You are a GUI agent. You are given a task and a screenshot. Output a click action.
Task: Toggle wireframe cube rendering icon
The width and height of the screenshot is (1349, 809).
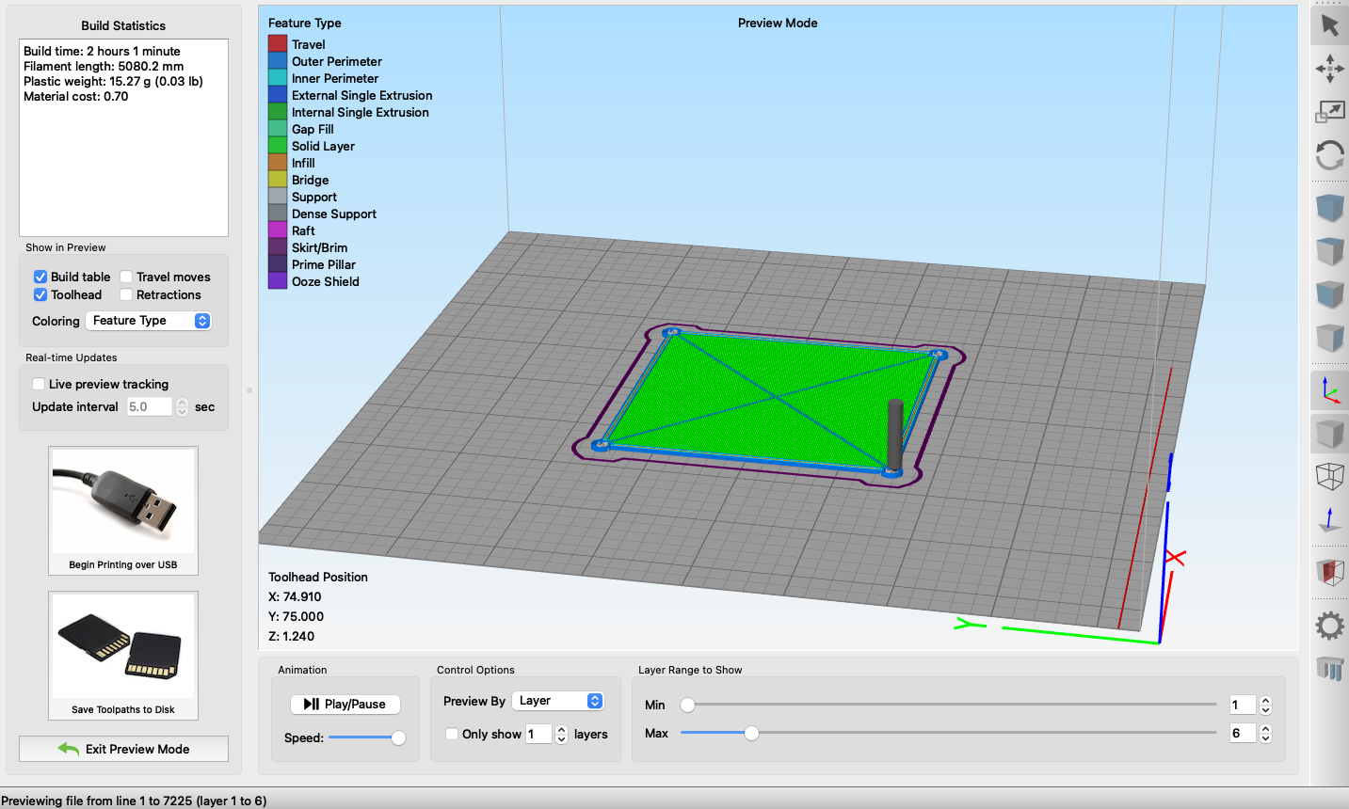click(x=1329, y=477)
